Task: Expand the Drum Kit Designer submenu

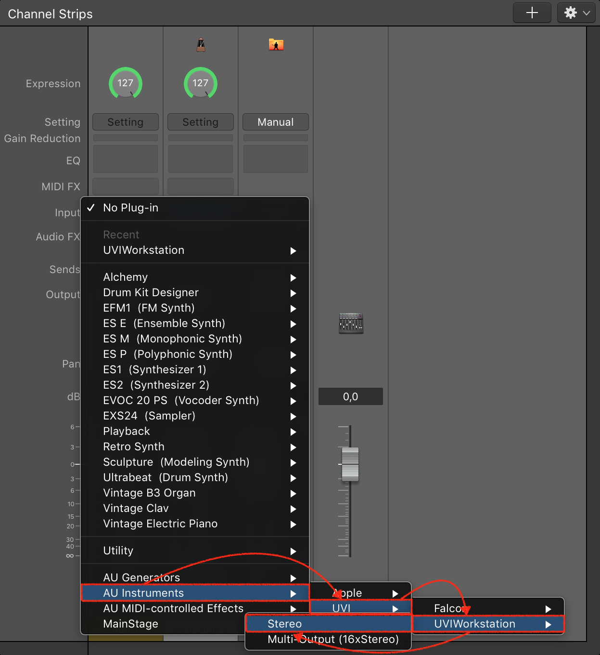Action: point(195,292)
